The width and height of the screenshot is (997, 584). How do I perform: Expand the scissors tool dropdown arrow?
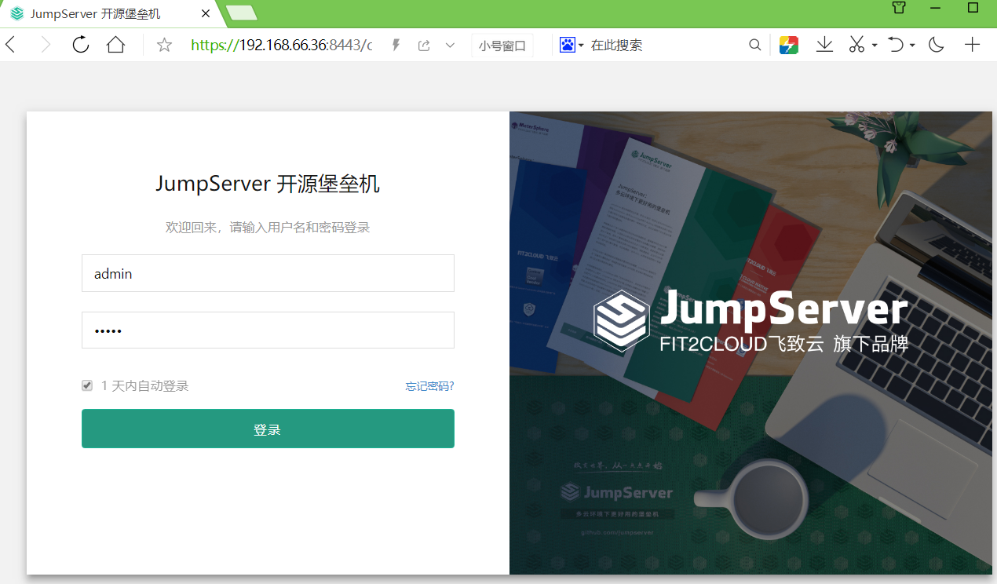875,46
